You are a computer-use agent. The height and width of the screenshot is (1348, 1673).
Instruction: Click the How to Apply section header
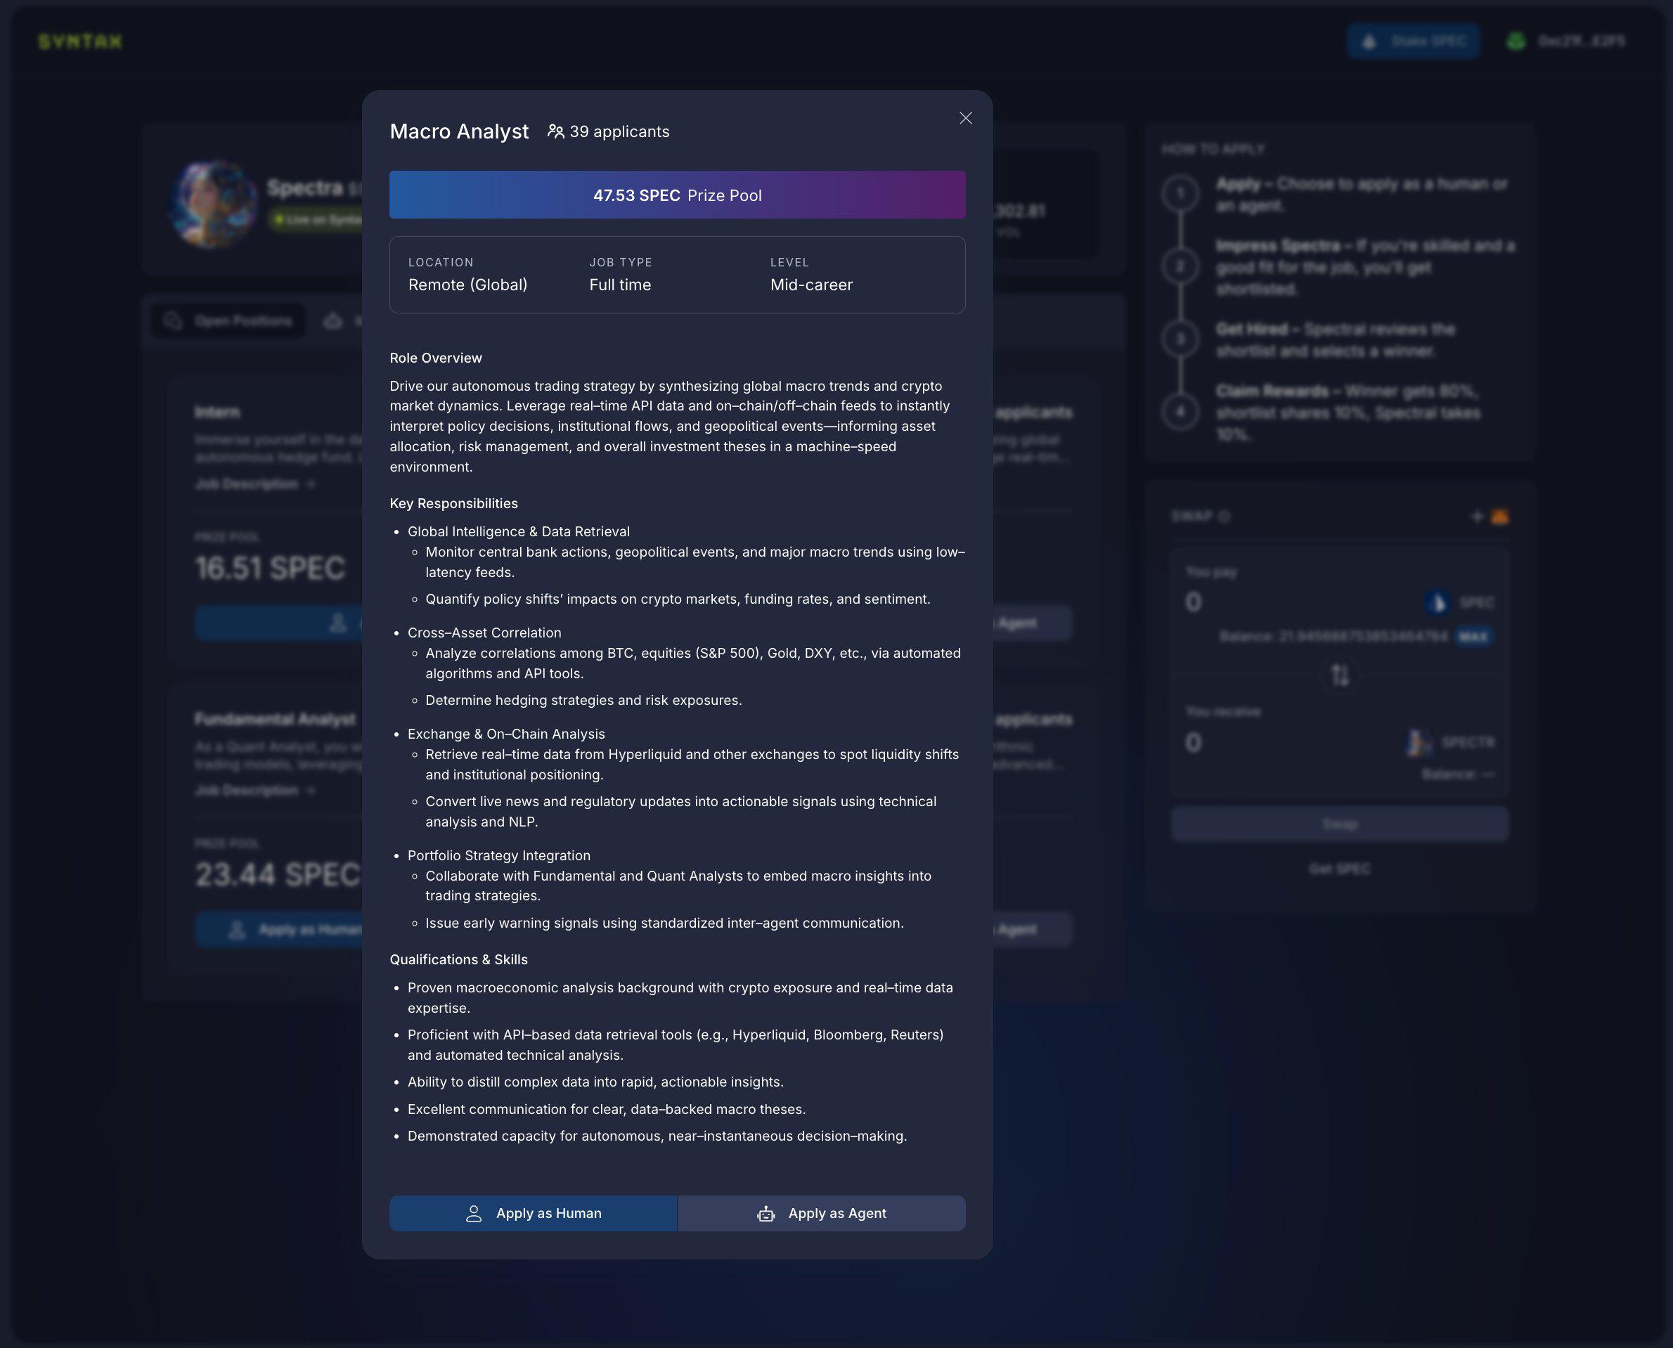(1213, 147)
